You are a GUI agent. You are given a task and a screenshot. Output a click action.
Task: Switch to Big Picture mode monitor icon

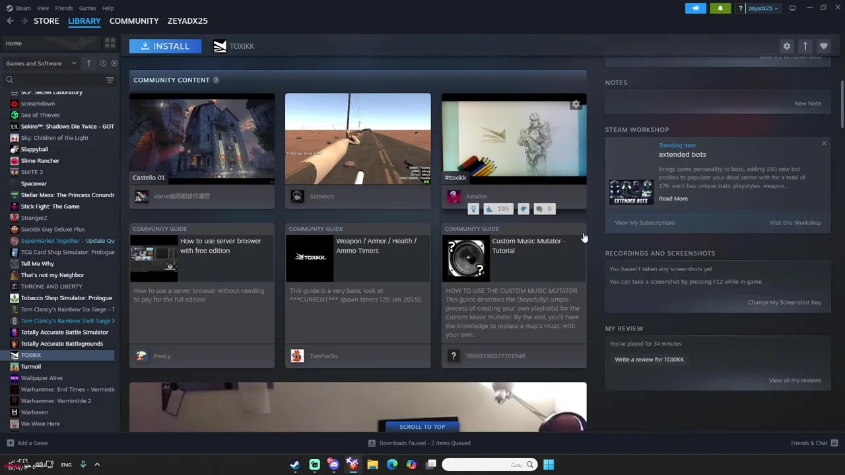pyautogui.click(x=792, y=8)
